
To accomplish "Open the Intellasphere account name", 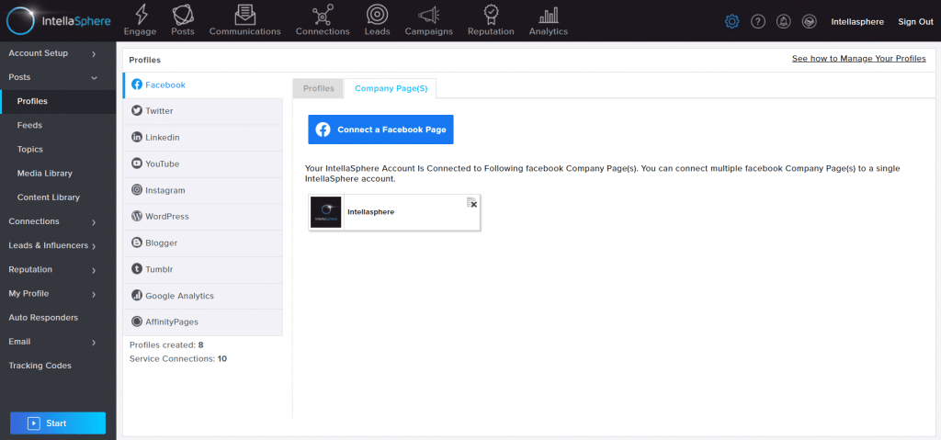I will [x=857, y=22].
